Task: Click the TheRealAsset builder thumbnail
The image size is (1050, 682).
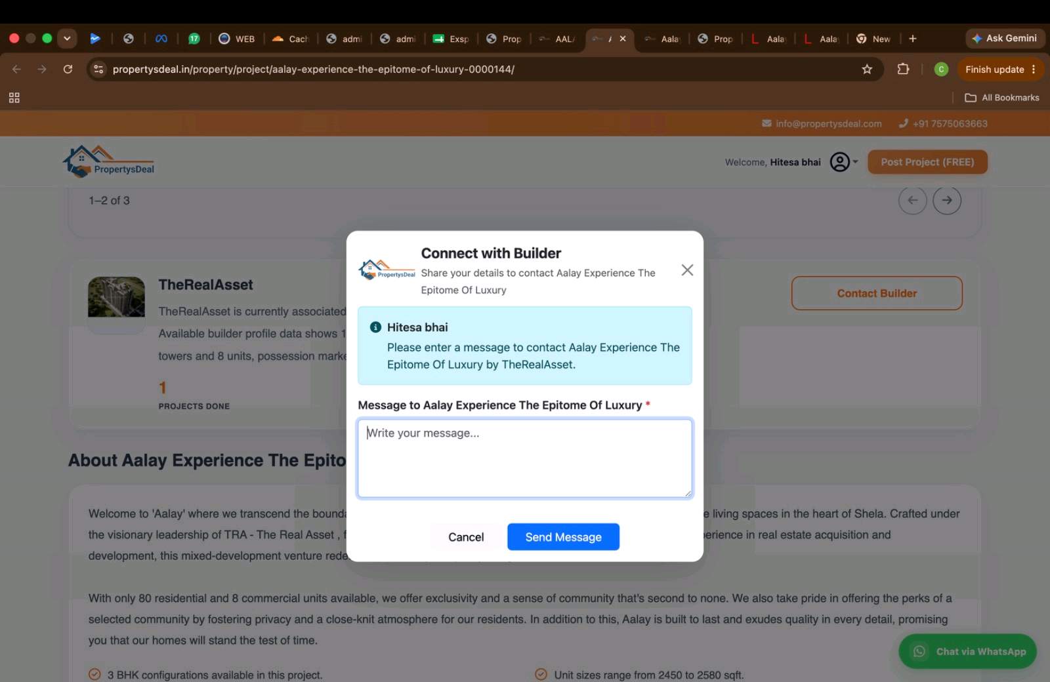Action: point(116,297)
